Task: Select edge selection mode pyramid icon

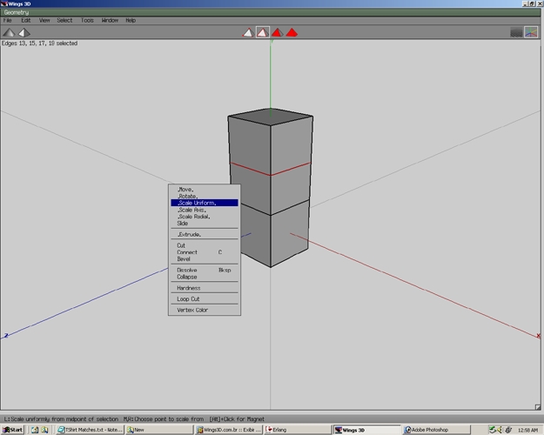Action: coord(263,32)
